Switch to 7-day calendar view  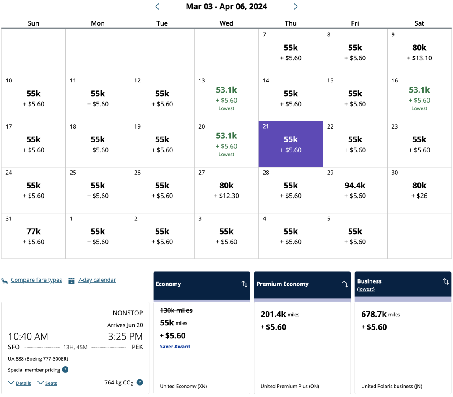point(97,280)
